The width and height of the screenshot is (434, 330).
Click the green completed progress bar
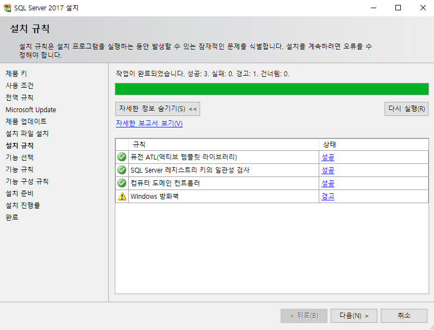pyautogui.click(x=272, y=89)
